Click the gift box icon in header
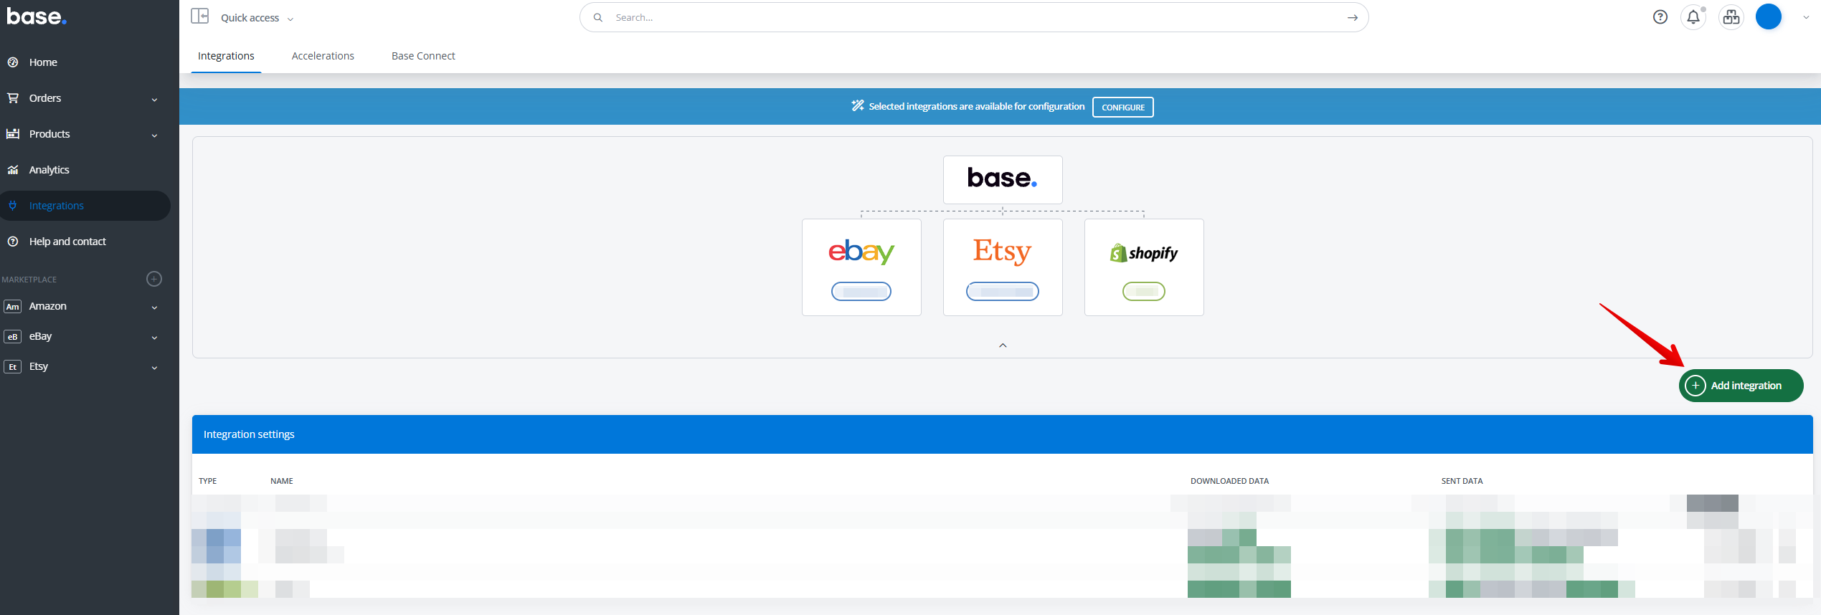The width and height of the screenshot is (1821, 615). pyautogui.click(x=1731, y=17)
